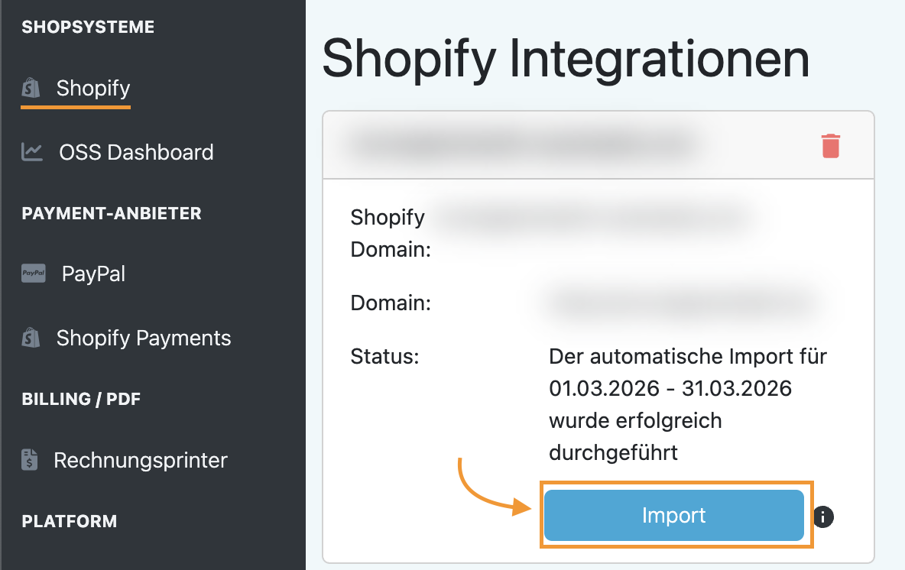Click the PayPal logo icon
Viewport: 905px width, 570px height.
[33, 274]
